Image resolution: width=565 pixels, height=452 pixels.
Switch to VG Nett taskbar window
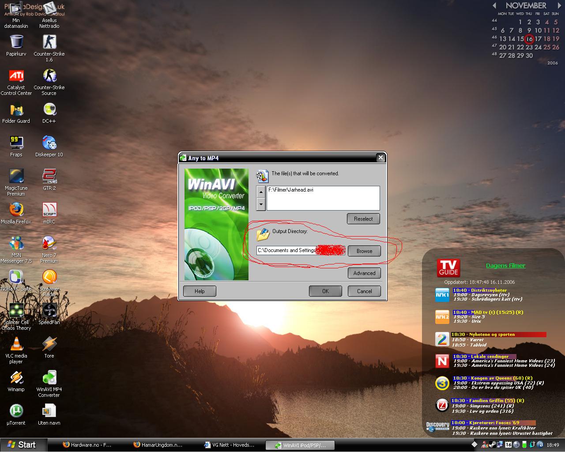coord(230,445)
